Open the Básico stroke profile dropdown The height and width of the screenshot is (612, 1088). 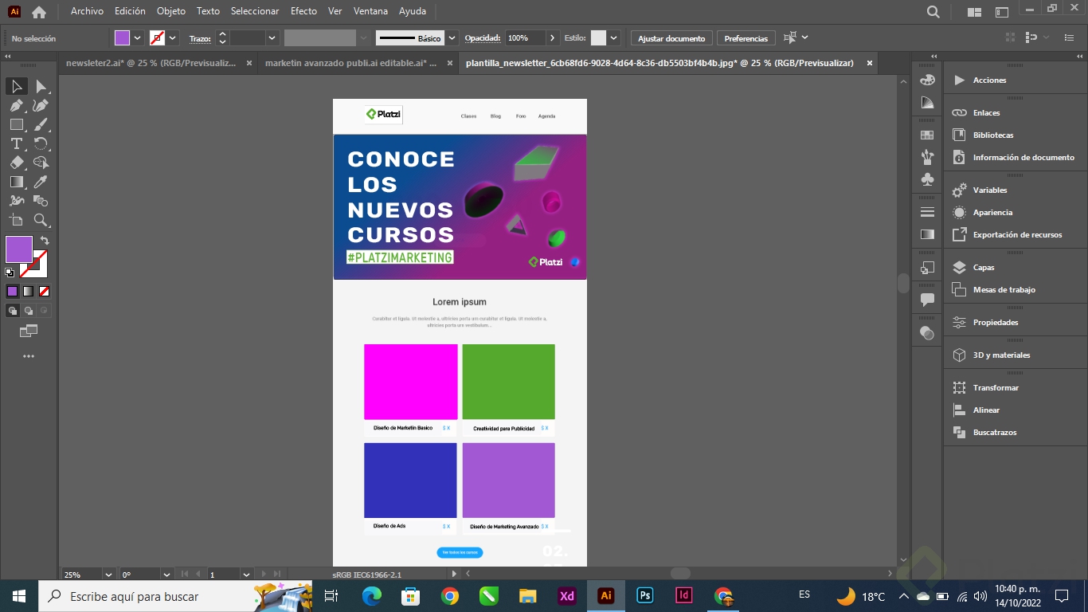click(452, 38)
